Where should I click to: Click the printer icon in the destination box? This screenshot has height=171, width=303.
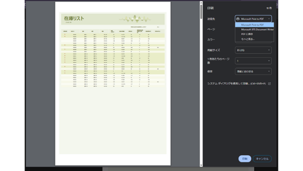[238, 19]
